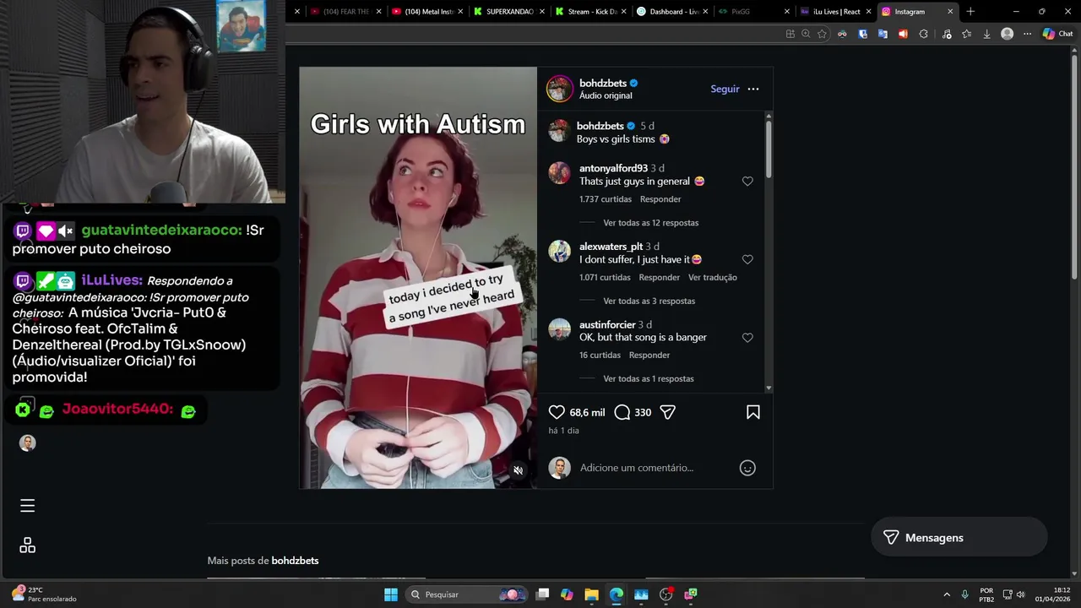Screen dimensions: 1081x608
Task: Switch to the PixGG tab
Action: coord(752,12)
